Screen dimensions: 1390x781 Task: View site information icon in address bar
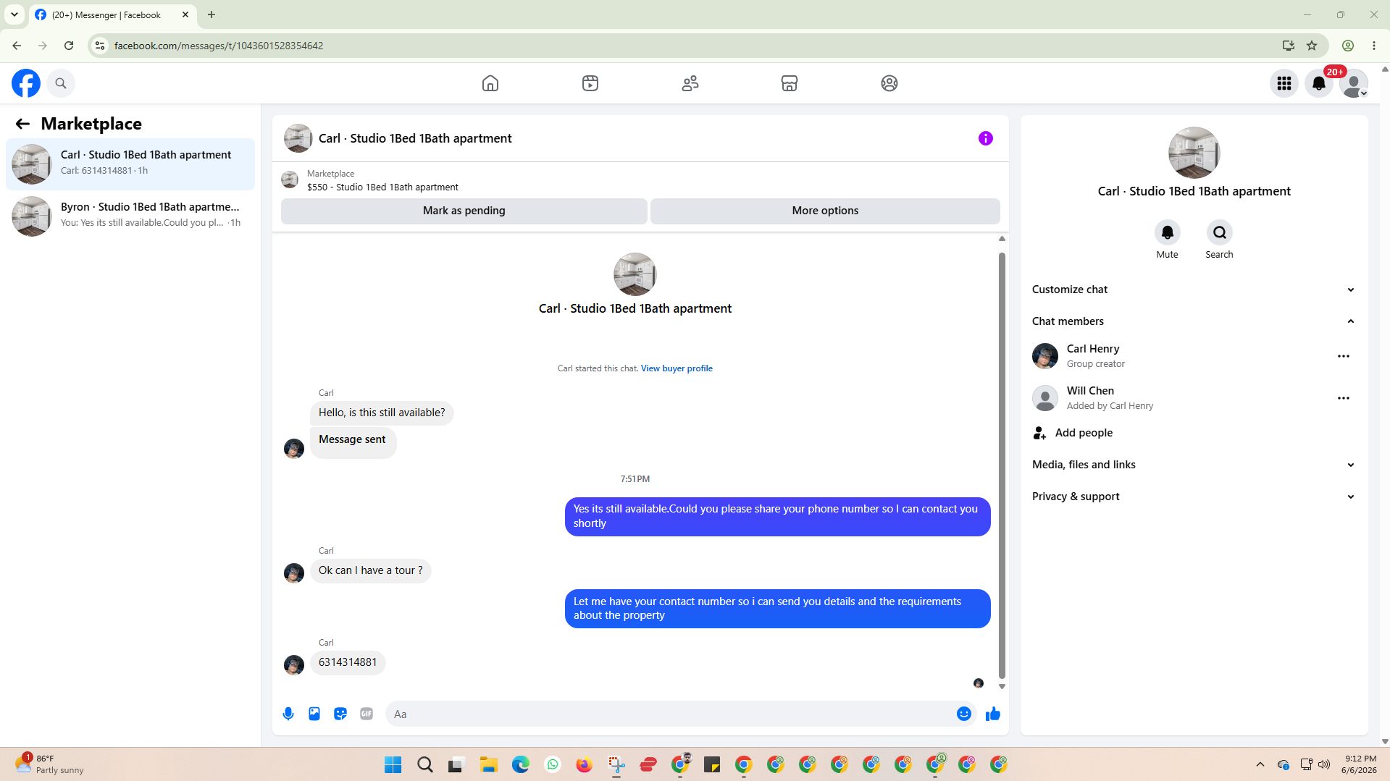[100, 46]
